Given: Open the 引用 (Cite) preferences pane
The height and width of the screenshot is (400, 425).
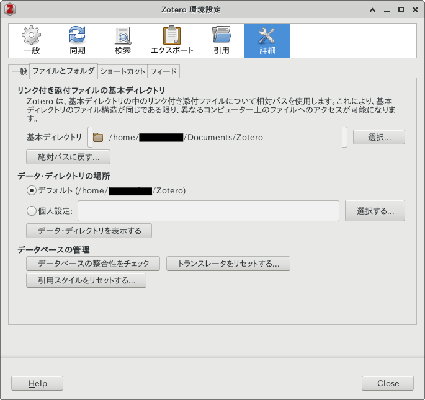Looking at the screenshot, I should (x=221, y=40).
